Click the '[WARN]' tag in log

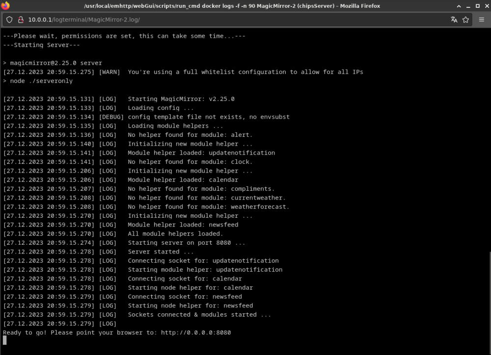pyautogui.click(x=109, y=72)
